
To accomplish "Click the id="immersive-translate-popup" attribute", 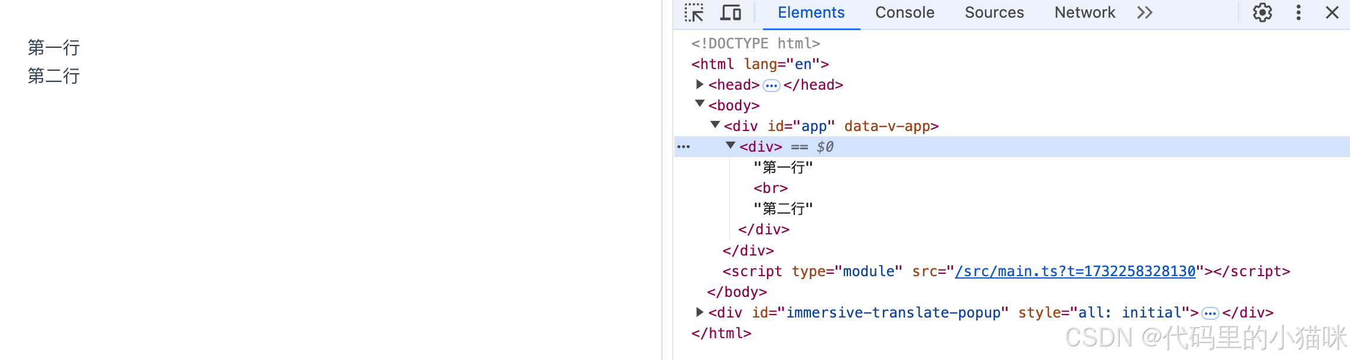I will [x=880, y=313].
